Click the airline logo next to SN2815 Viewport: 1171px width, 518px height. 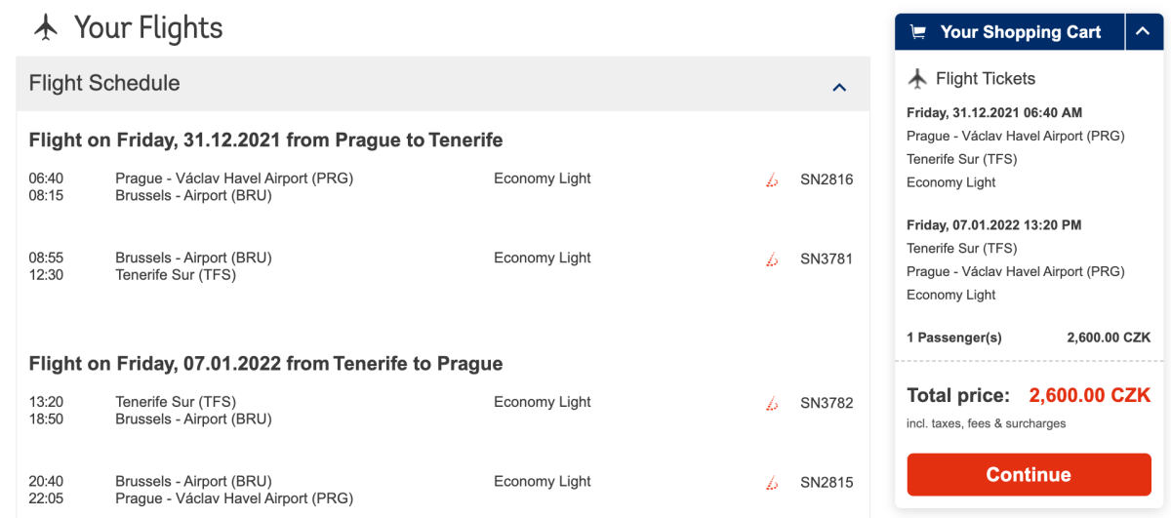tap(772, 482)
